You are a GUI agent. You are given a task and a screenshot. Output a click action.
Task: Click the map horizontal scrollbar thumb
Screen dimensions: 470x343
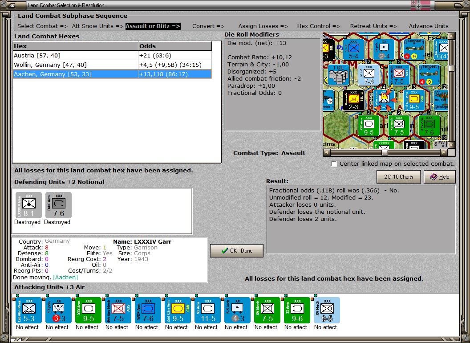coord(385,152)
